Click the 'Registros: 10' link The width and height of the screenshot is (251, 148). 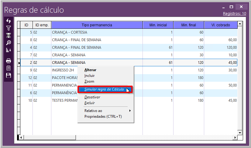(234, 14)
